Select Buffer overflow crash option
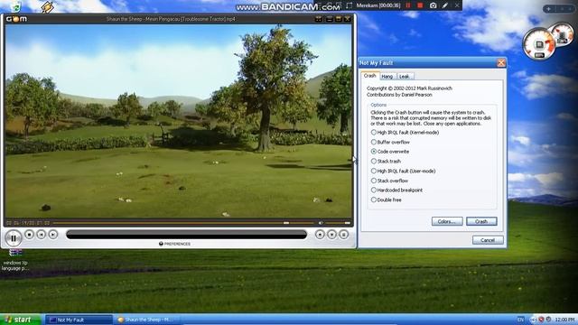Viewport: 578px width, 325px height. pyautogui.click(x=390, y=142)
